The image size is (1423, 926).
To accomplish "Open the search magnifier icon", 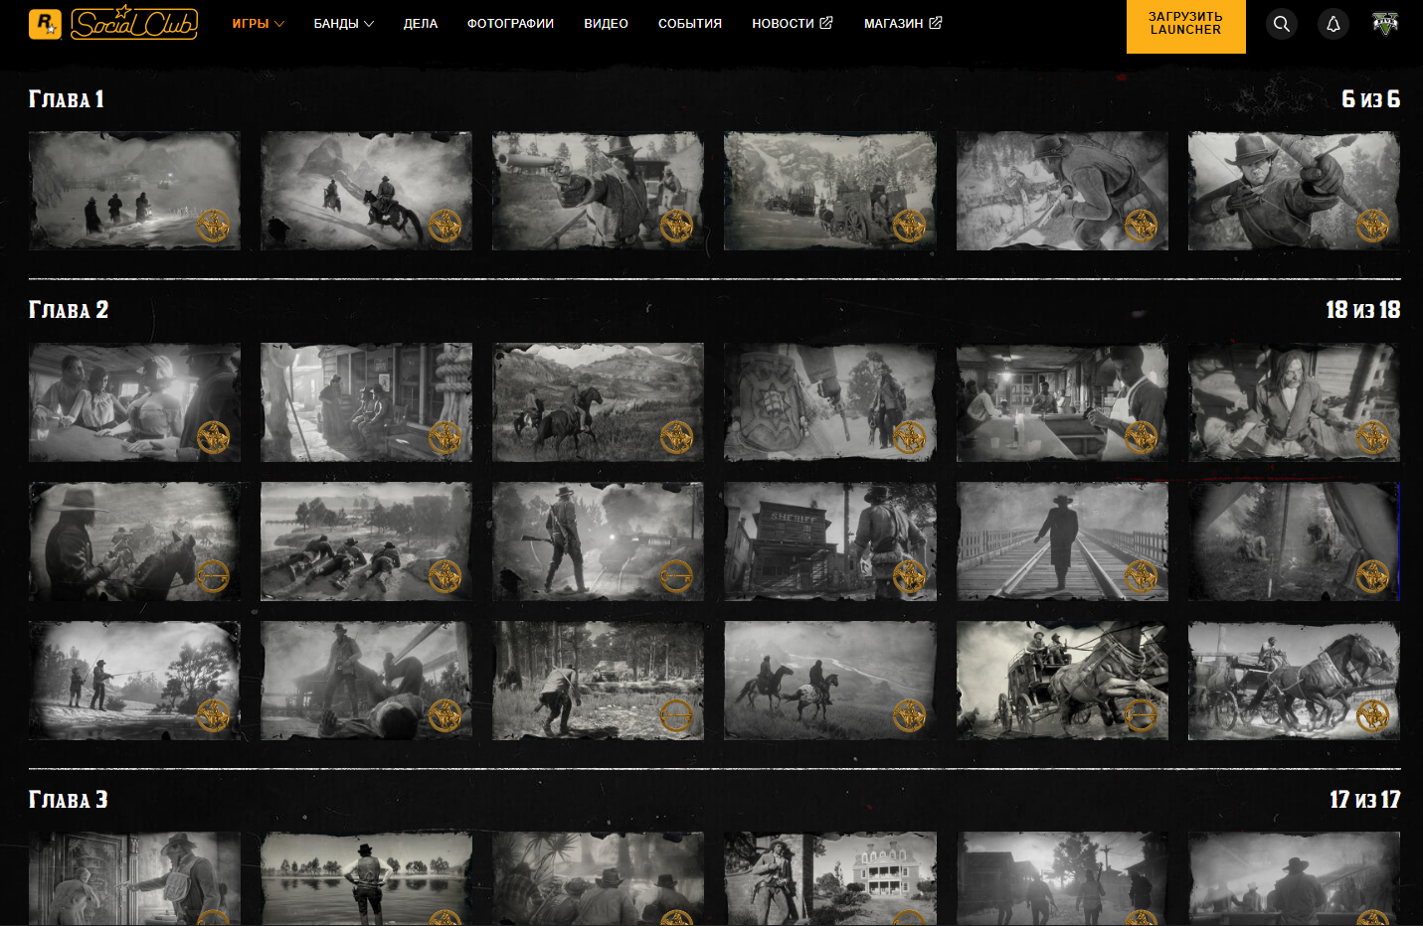I will coord(1282,24).
